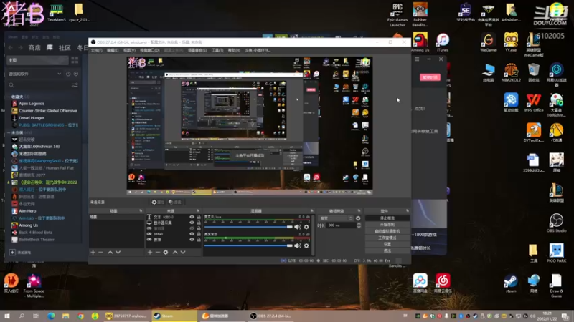Open the Edit menu in OBS

pyautogui.click(x=113, y=50)
